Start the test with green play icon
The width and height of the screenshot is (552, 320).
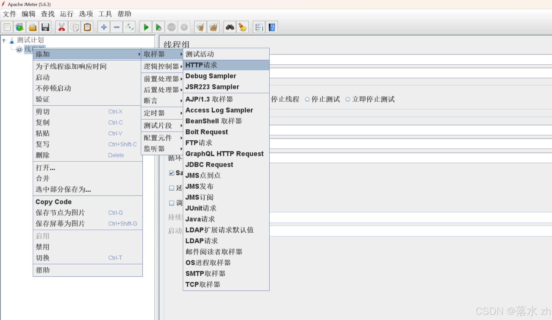(146, 27)
